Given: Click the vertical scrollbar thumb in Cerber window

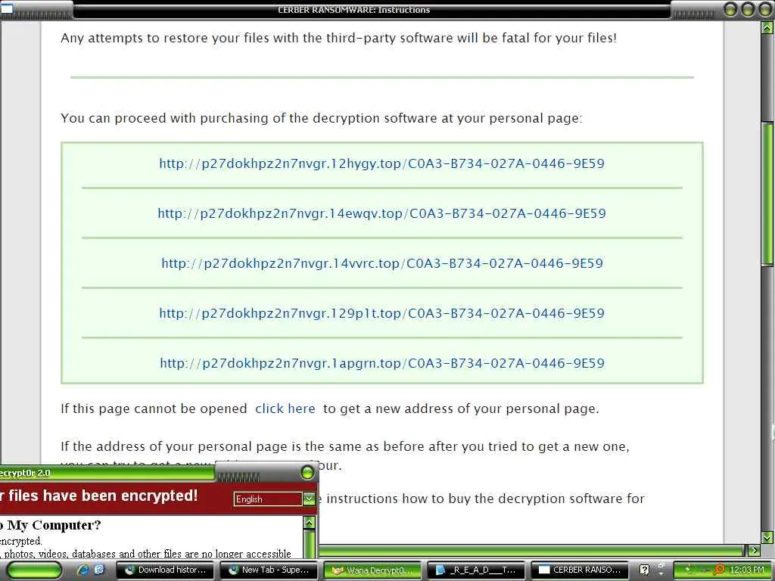Looking at the screenshot, I should [767, 194].
